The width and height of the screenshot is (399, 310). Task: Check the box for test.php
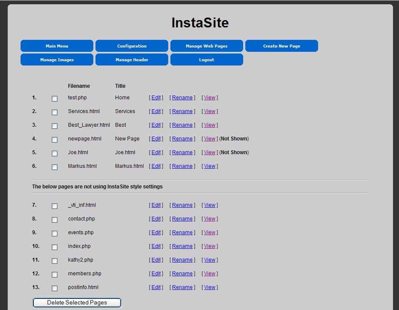coord(54,98)
